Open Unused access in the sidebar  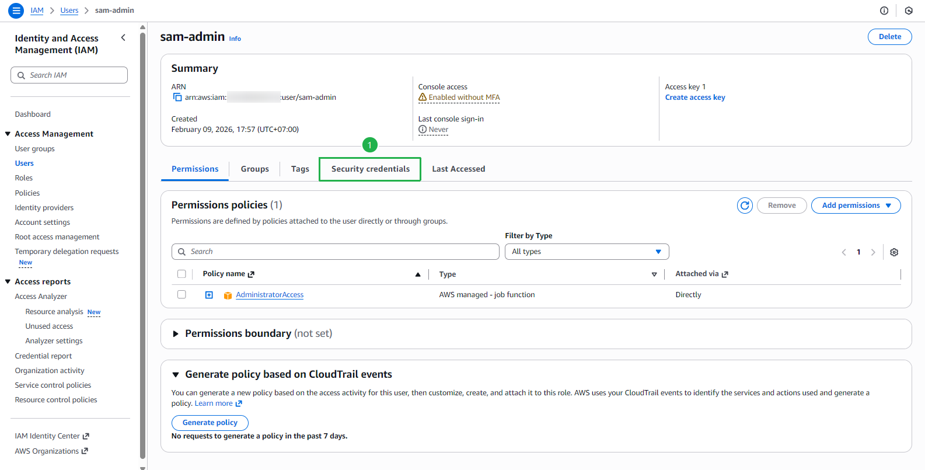click(x=49, y=326)
